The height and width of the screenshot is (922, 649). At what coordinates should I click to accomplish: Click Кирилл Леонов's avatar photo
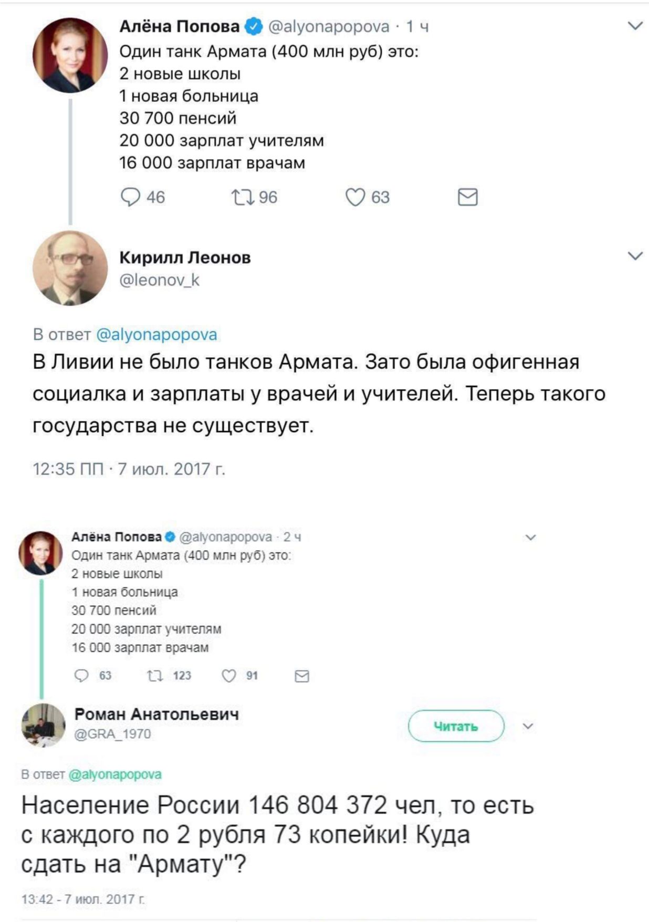[70, 268]
